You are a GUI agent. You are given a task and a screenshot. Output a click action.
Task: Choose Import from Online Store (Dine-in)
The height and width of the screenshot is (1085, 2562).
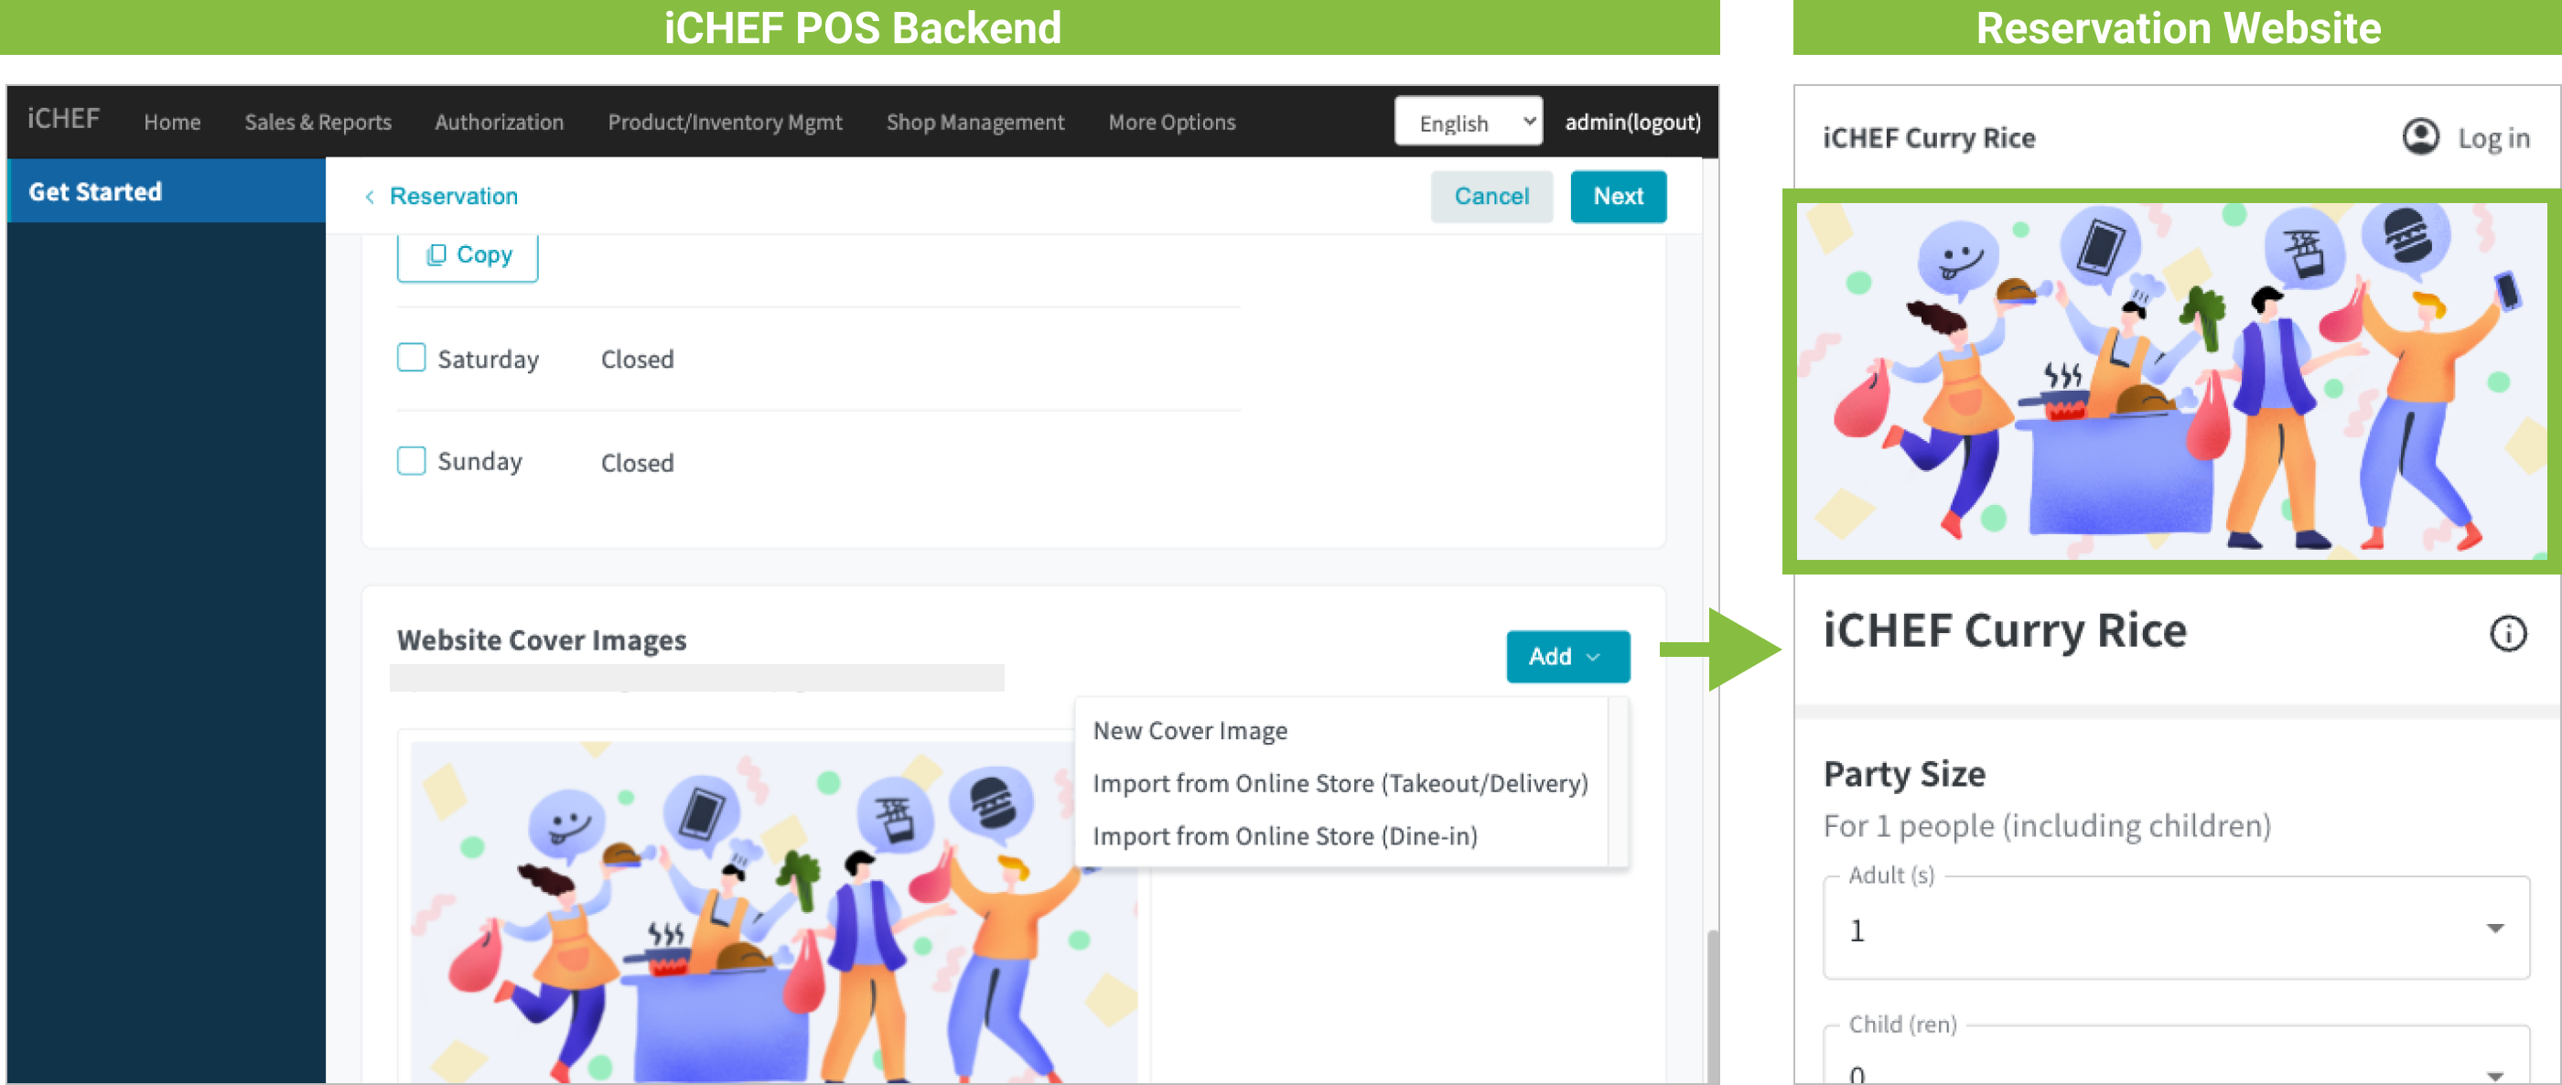pyautogui.click(x=1284, y=836)
